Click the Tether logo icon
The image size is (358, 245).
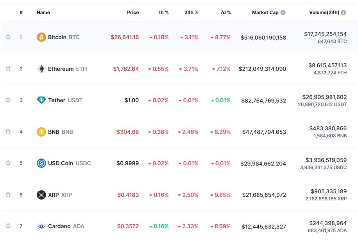(x=41, y=100)
